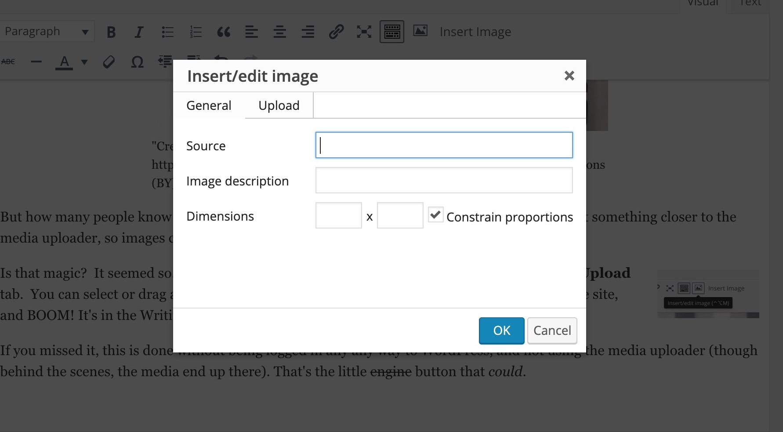
Task: Insert a bulleted list
Action: click(x=167, y=32)
